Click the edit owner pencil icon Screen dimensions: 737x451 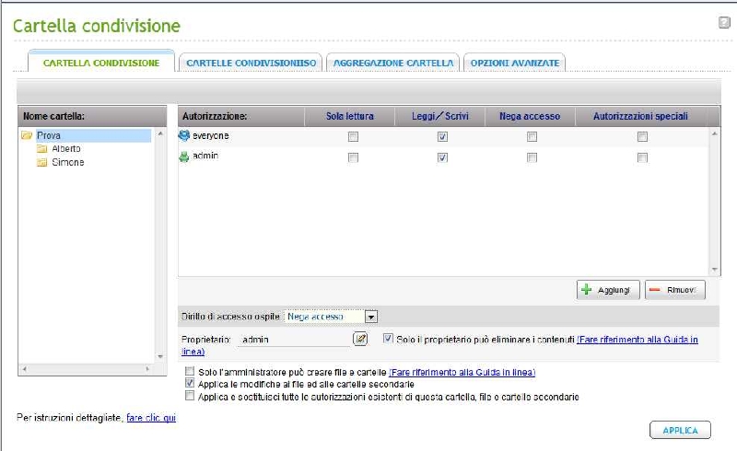tap(360, 340)
